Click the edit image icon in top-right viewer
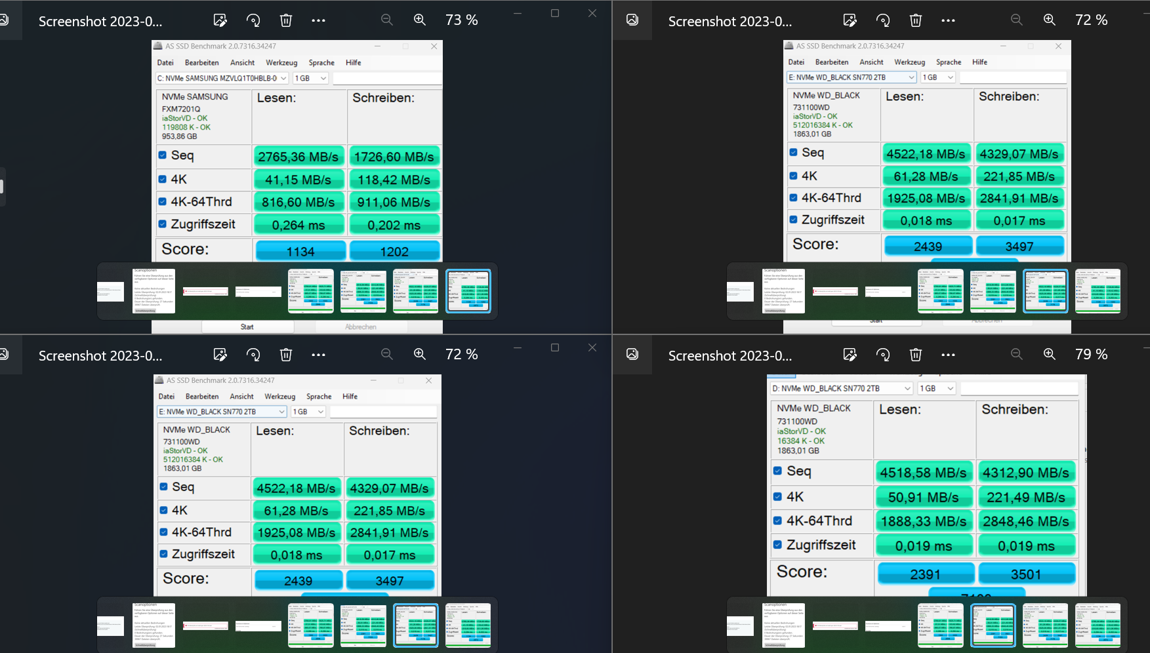This screenshot has width=1150, height=653. tap(850, 20)
